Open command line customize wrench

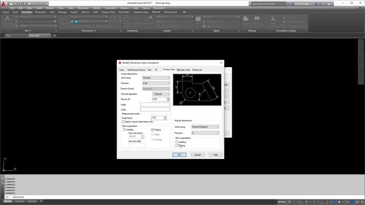(2, 183)
